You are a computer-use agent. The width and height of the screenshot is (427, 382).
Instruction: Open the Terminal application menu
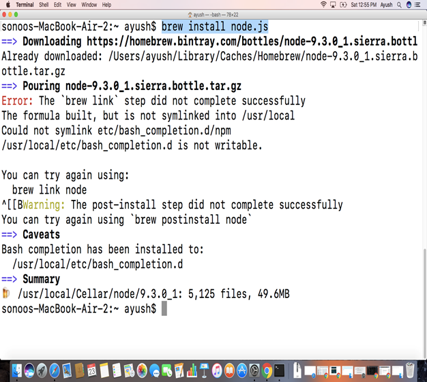(x=25, y=5)
